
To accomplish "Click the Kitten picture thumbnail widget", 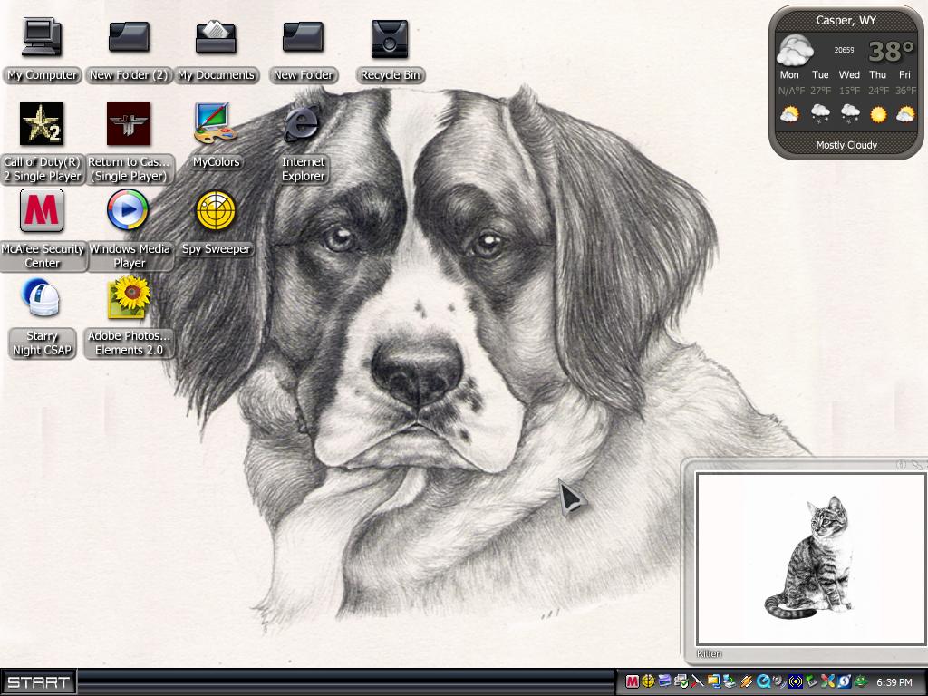I will click(x=811, y=558).
